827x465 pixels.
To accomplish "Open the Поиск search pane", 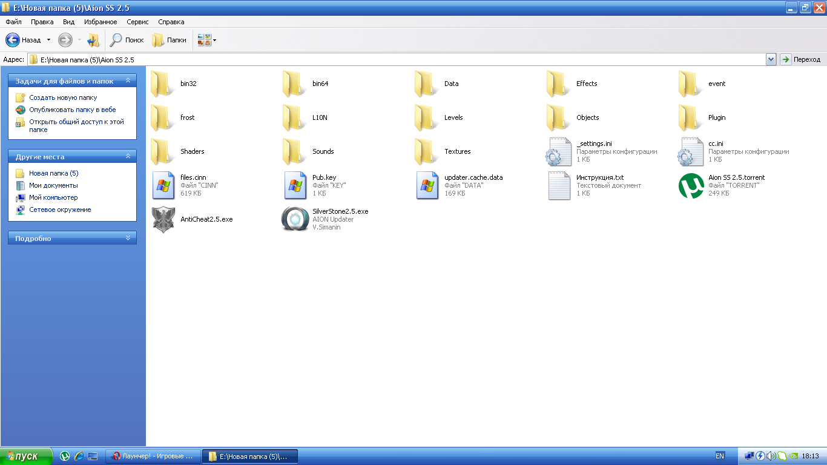I will click(x=127, y=40).
